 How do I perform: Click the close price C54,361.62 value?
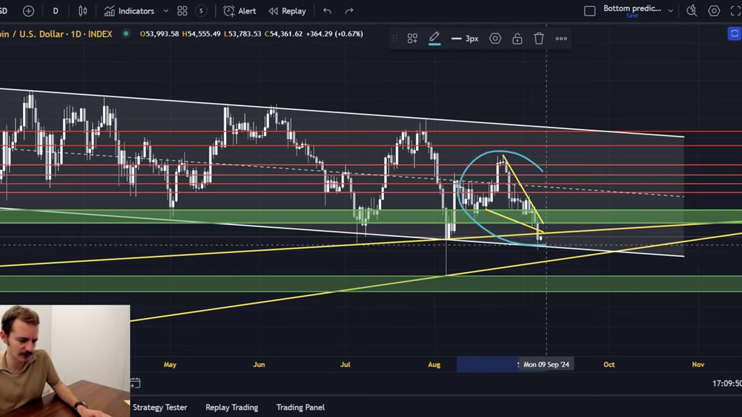pos(283,34)
